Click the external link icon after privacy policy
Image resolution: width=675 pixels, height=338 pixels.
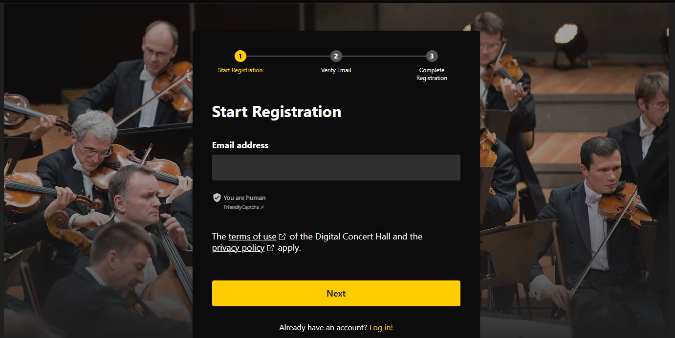click(x=271, y=247)
